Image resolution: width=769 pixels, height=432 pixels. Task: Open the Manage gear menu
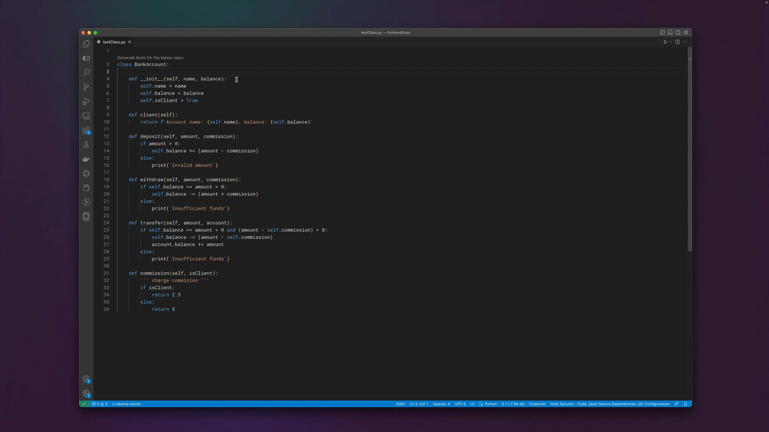(86, 394)
